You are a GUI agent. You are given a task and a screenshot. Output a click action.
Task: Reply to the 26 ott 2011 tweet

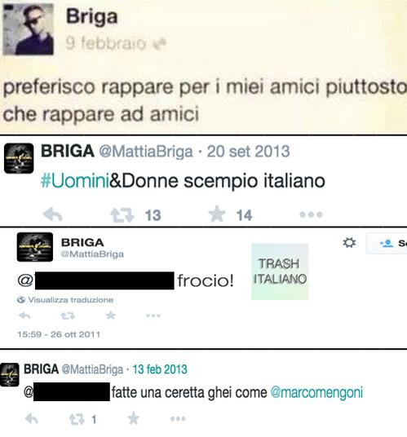tap(24, 316)
